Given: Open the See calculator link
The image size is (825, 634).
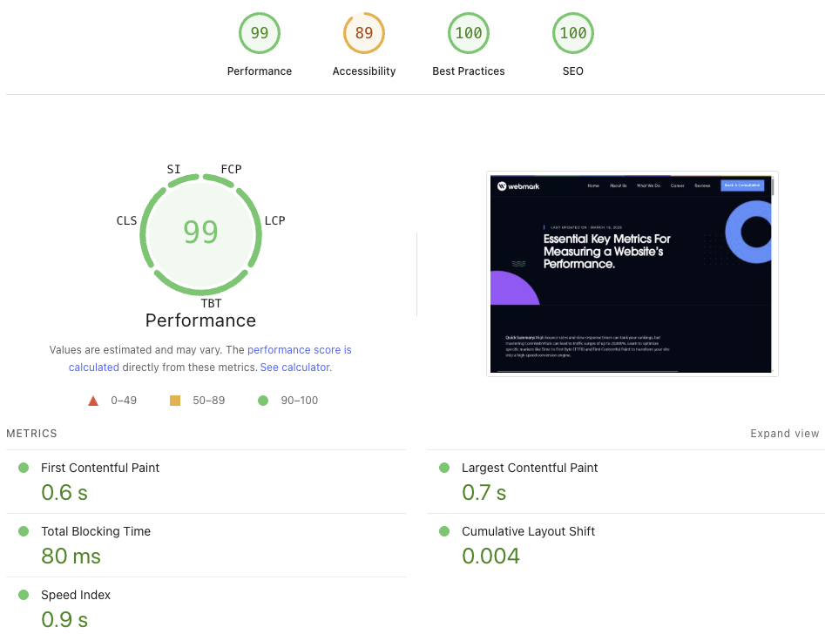Looking at the screenshot, I should tap(294, 367).
